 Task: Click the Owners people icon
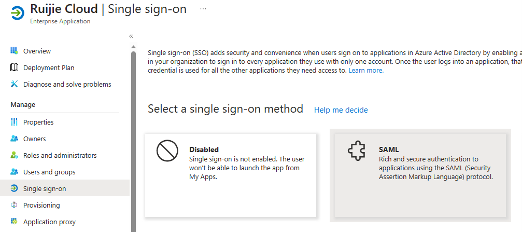click(x=14, y=139)
